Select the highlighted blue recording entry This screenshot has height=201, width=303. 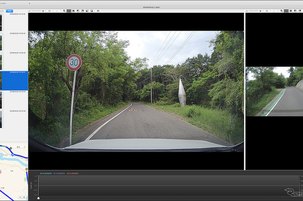coord(14,81)
